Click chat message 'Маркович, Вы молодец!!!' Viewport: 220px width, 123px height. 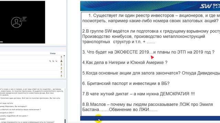click(x=14, y=106)
